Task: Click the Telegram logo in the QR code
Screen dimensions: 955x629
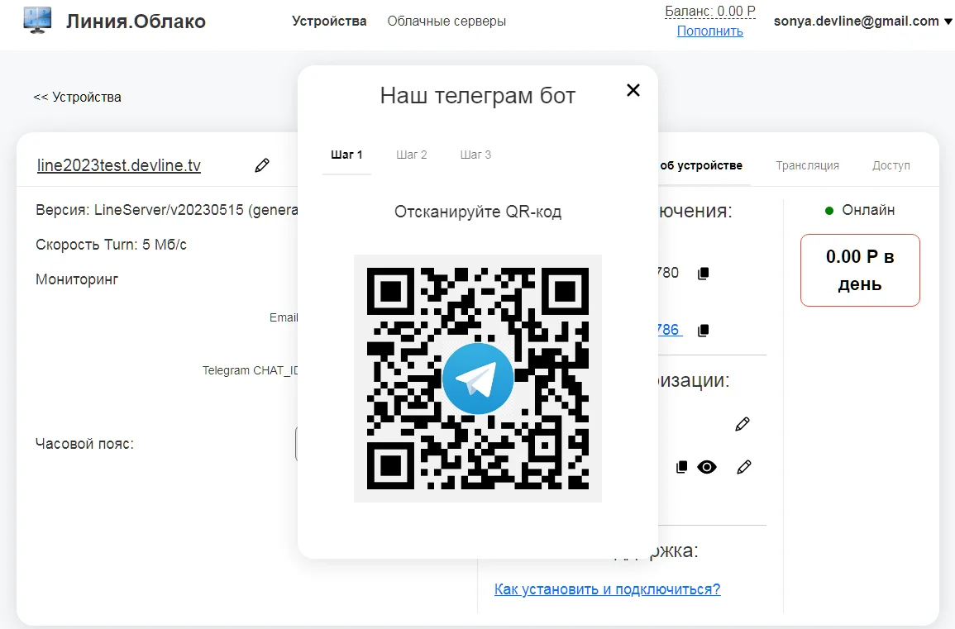Action: coord(478,379)
